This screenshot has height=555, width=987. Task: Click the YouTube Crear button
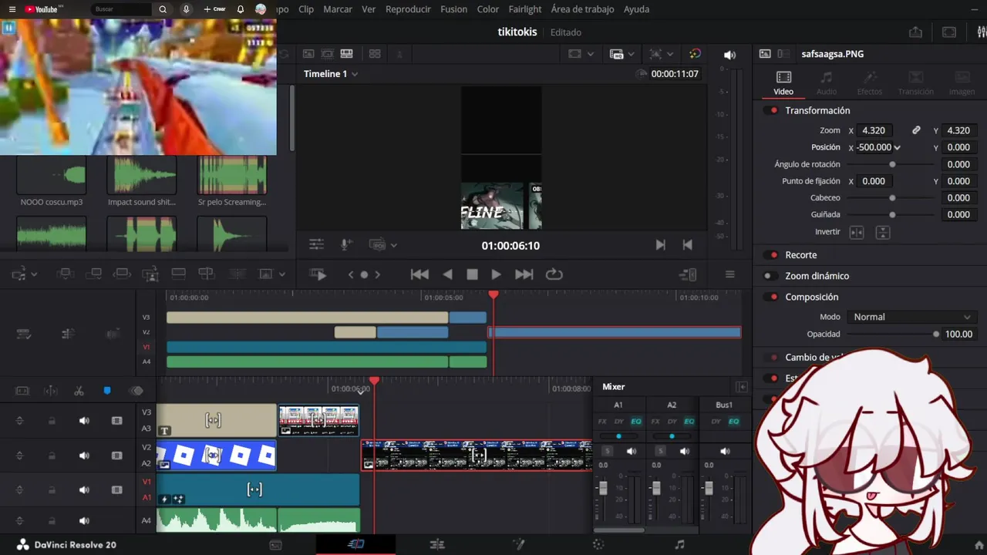tap(214, 9)
